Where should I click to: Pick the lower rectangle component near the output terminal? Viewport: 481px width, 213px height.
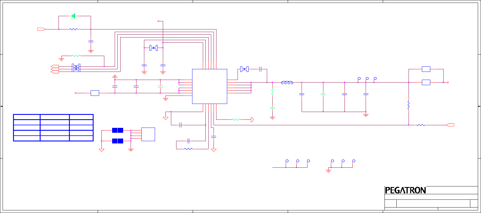[426, 83]
